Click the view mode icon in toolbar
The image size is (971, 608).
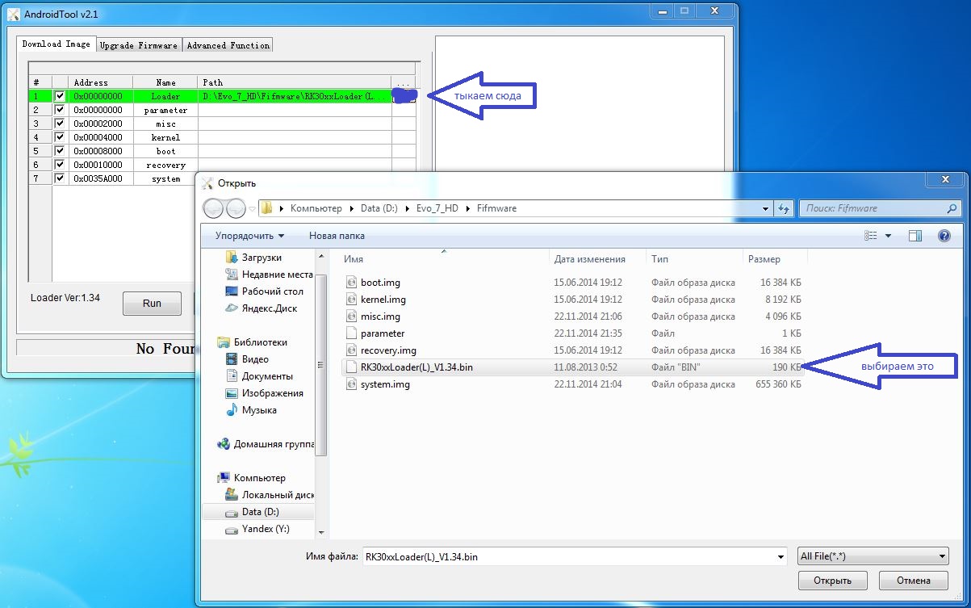[x=871, y=236]
